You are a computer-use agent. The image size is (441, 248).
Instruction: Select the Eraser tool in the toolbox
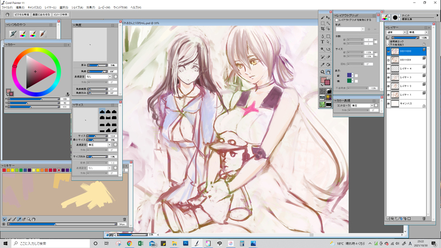pyautogui.click(x=328, y=57)
